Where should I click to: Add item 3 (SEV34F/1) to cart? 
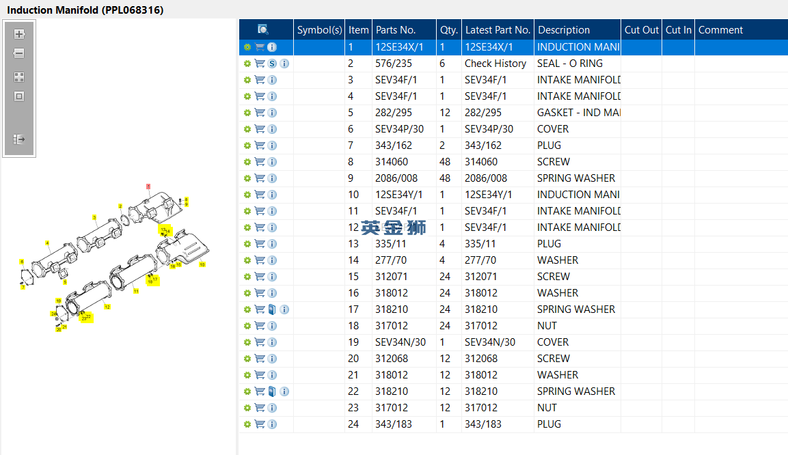(x=260, y=80)
